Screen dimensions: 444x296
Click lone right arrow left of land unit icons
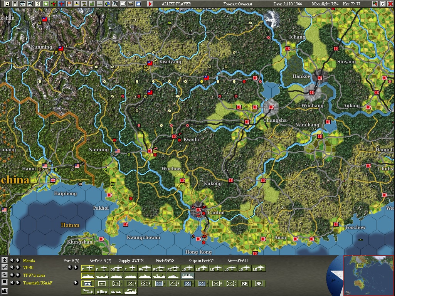coord(76,283)
